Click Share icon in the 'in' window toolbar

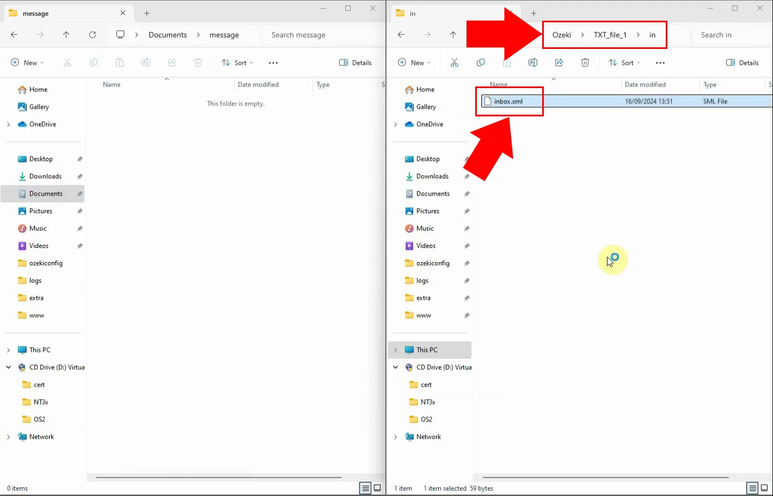[559, 63]
